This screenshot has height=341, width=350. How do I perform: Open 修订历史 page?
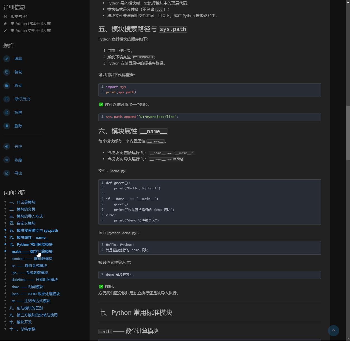click(x=22, y=99)
